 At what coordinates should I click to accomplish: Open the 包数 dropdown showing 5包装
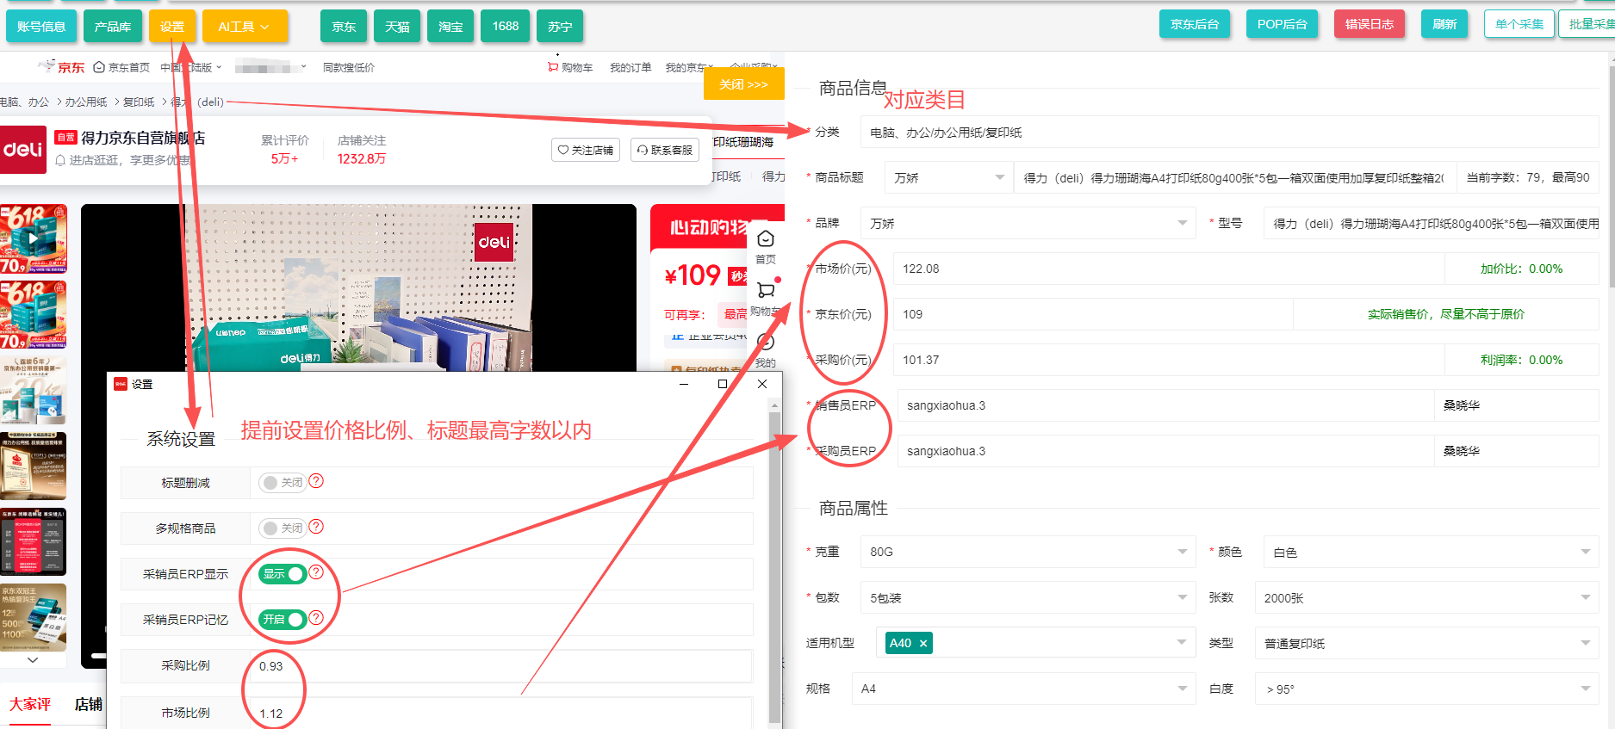coord(1028,597)
